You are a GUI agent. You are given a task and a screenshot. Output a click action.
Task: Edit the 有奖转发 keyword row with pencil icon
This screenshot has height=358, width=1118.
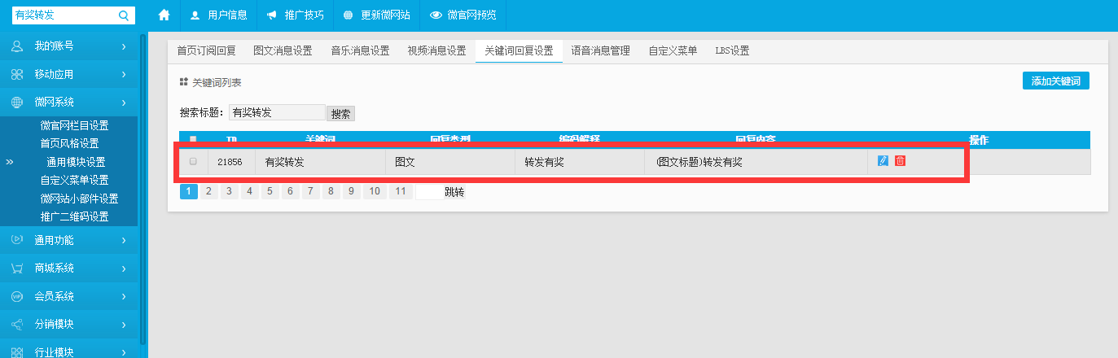[x=883, y=161]
